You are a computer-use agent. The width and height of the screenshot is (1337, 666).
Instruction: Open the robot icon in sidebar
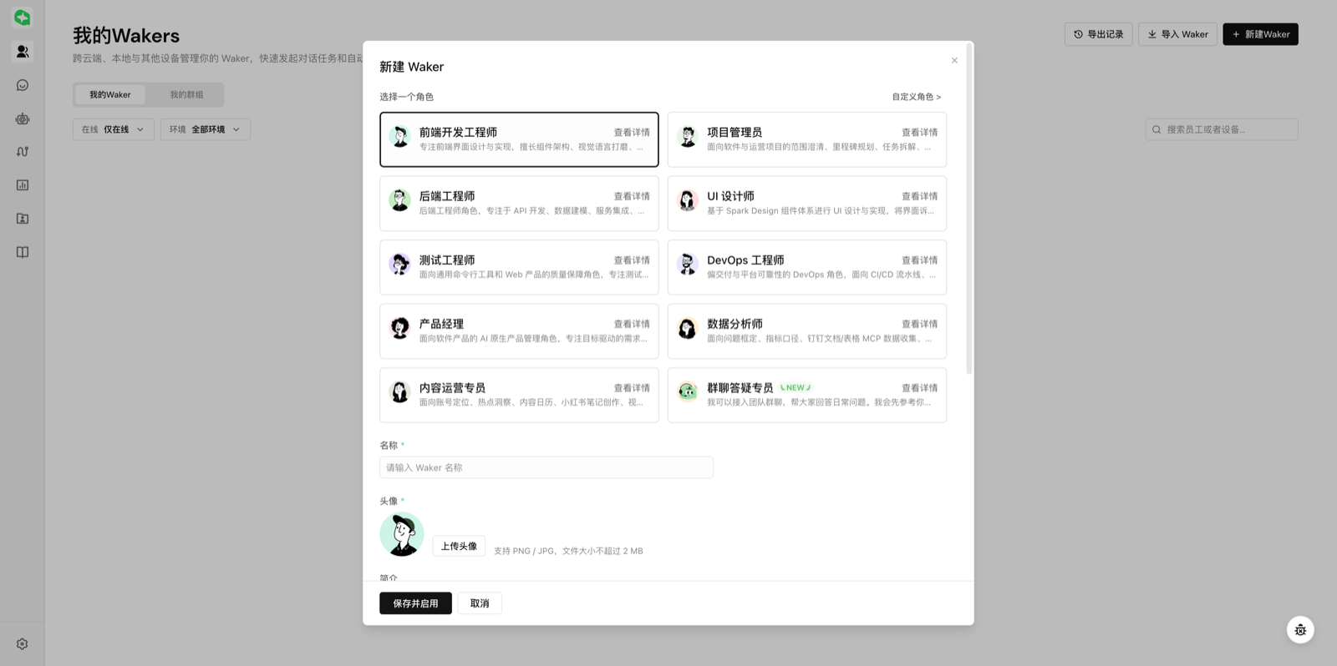(x=23, y=119)
